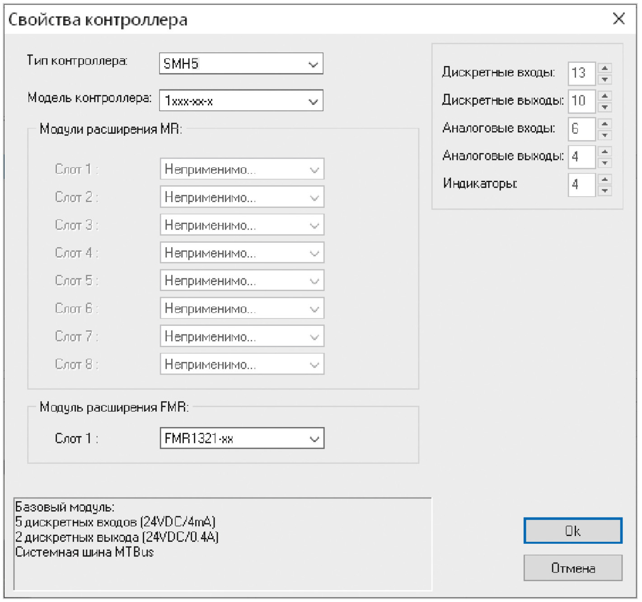The image size is (642, 602).
Task: Click the Ok button
Action: pyautogui.click(x=572, y=531)
